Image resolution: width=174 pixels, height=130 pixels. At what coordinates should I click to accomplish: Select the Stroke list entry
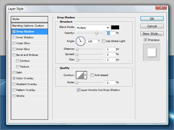coord(29,96)
